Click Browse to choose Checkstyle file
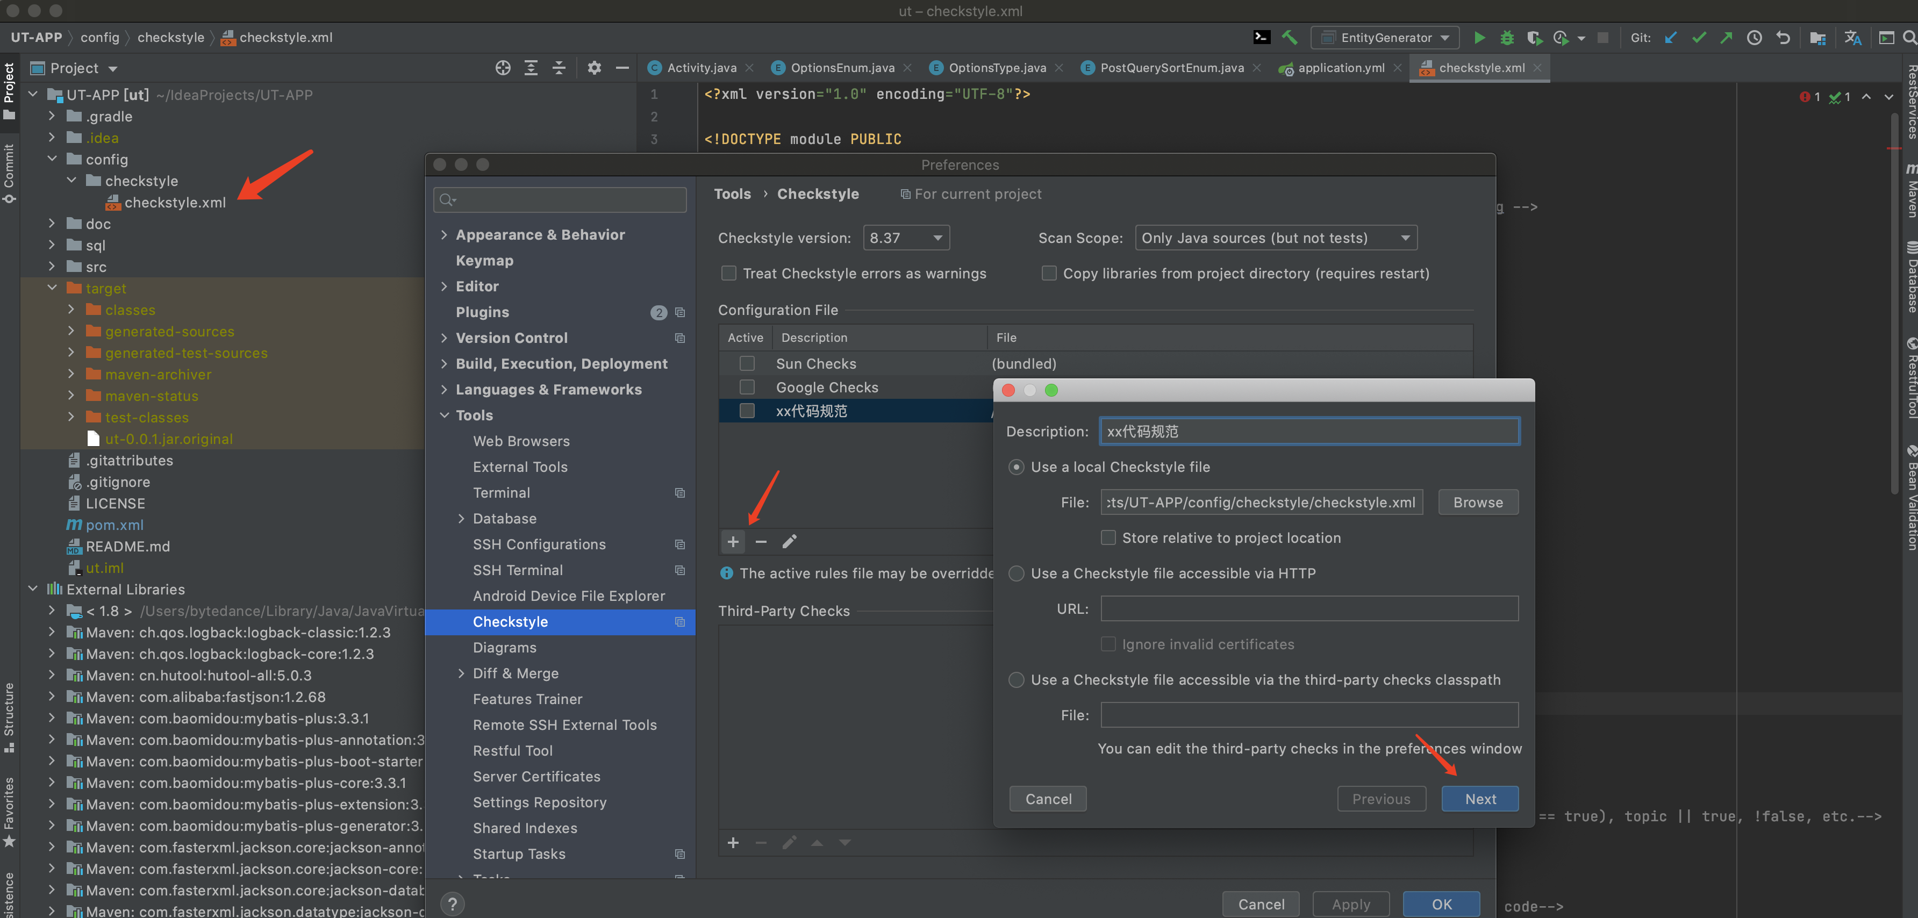The image size is (1918, 918). [1478, 503]
